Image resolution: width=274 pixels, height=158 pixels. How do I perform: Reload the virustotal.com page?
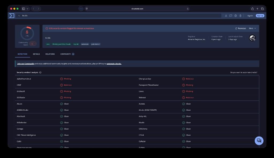point(188,9)
